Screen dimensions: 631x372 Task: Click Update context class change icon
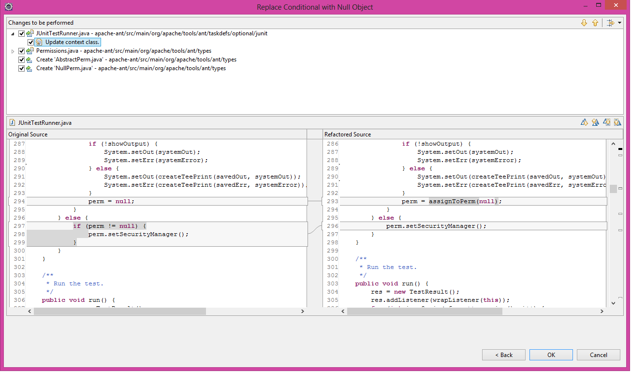(39, 42)
